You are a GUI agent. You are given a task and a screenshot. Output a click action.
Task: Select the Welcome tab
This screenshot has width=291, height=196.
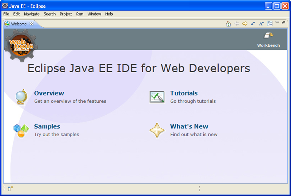point(19,24)
